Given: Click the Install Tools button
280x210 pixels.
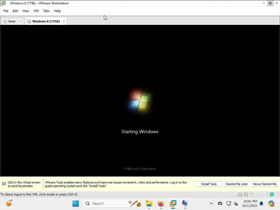Looking at the screenshot, I should pos(209,184).
